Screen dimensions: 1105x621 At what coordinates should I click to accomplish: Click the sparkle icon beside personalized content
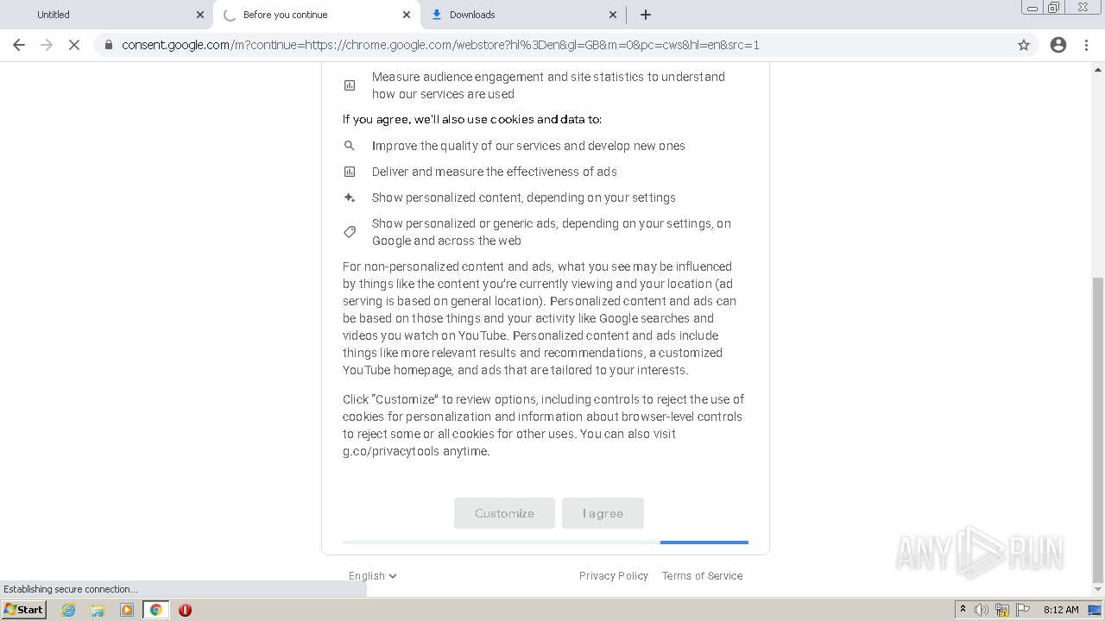coord(350,198)
